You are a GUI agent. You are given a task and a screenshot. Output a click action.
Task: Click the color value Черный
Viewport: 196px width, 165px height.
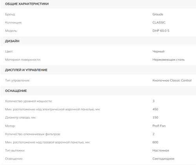(158, 51)
